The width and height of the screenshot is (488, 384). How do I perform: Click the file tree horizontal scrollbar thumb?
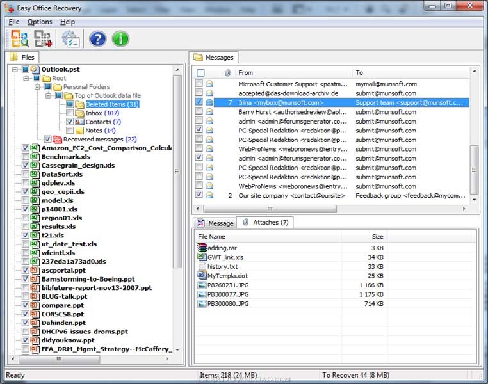59,359
